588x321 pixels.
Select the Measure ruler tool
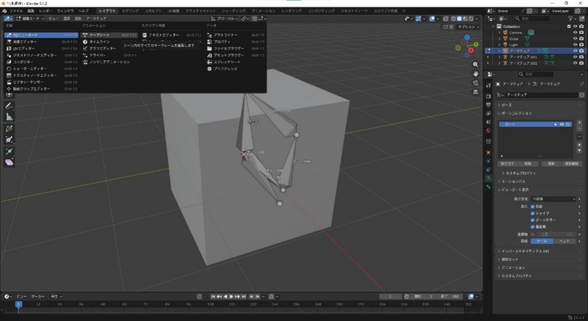click(x=10, y=117)
